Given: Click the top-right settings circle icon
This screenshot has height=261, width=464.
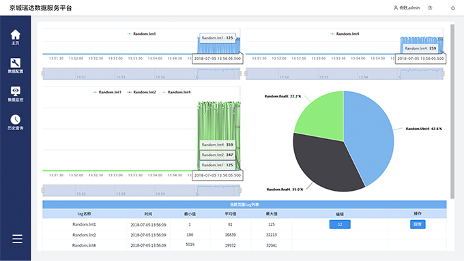Looking at the screenshot, I should [x=453, y=8].
